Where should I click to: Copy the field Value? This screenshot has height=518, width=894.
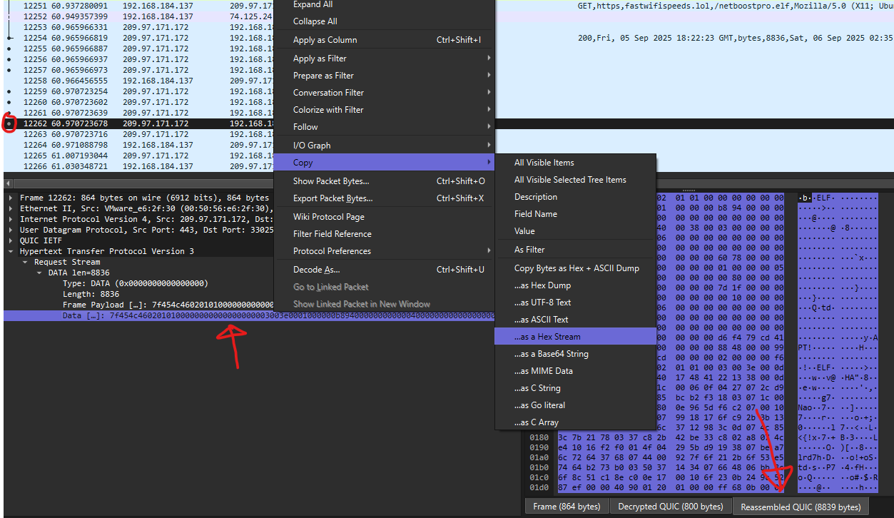(575, 231)
